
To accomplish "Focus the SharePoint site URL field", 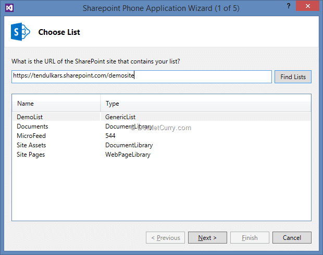I will pos(142,76).
